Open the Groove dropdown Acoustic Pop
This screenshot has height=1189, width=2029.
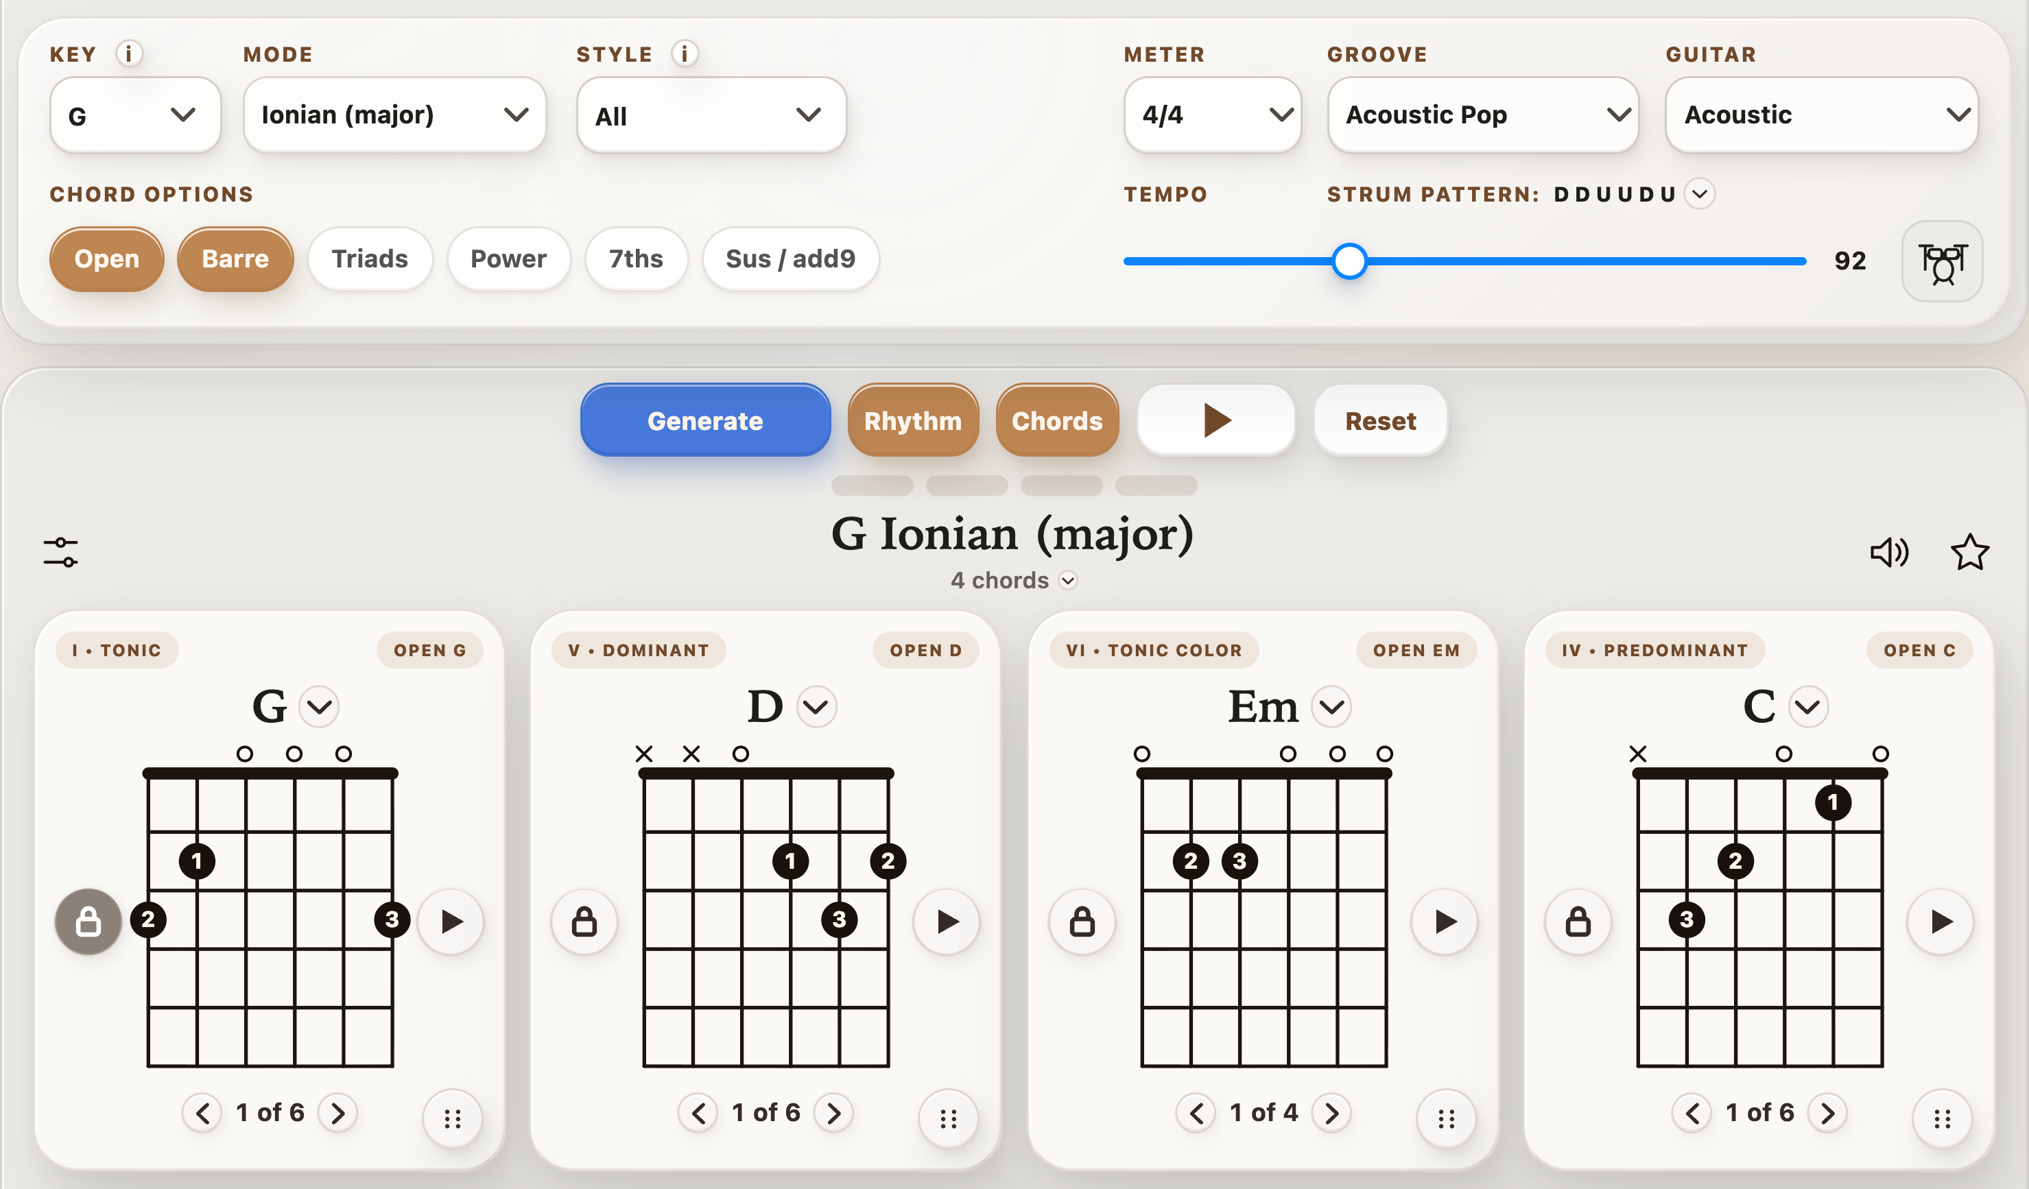click(x=1483, y=115)
